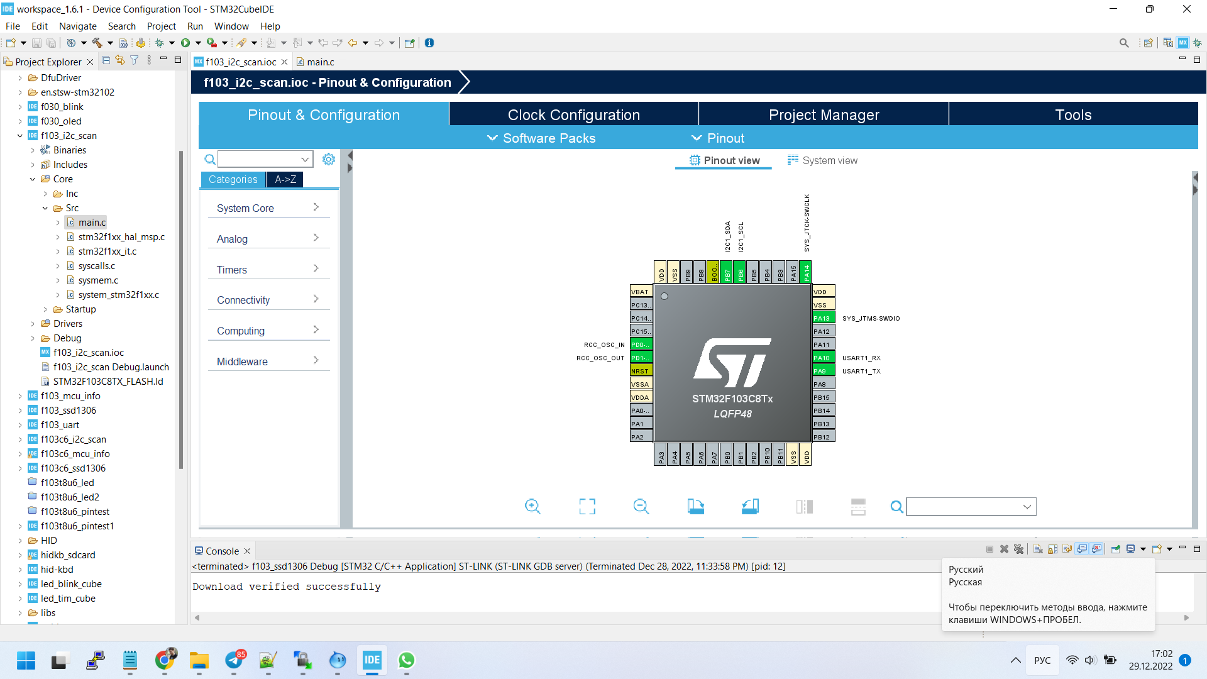Open the Tools tab
This screenshot has width=1207, height=679.
1073,115
